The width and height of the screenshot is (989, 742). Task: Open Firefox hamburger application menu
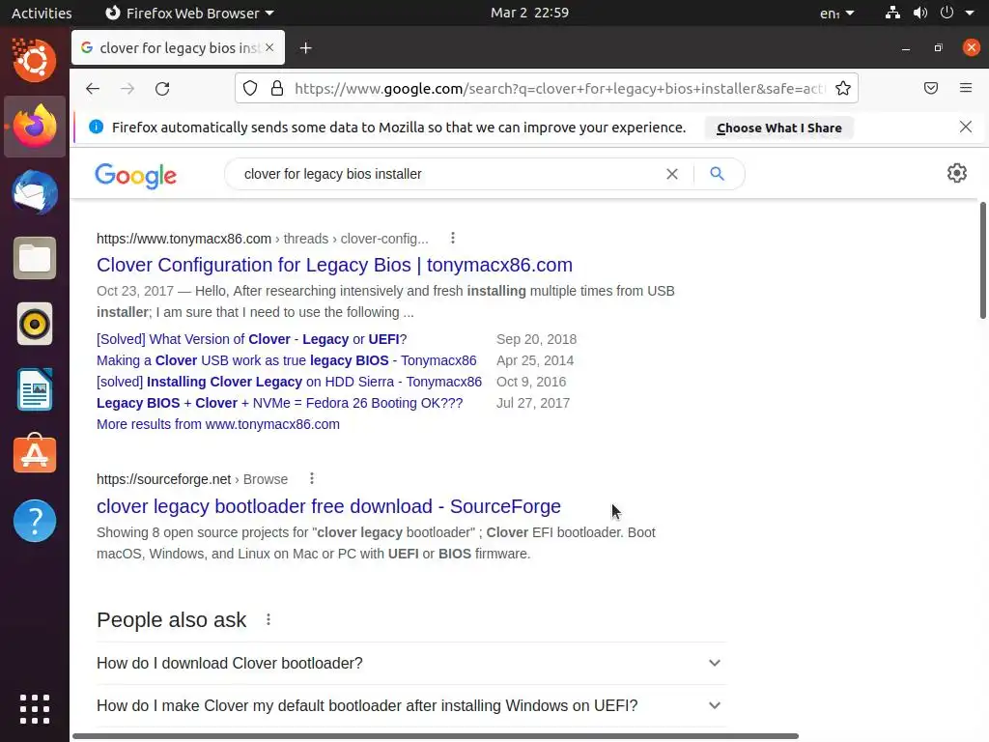tap(966, 88)
